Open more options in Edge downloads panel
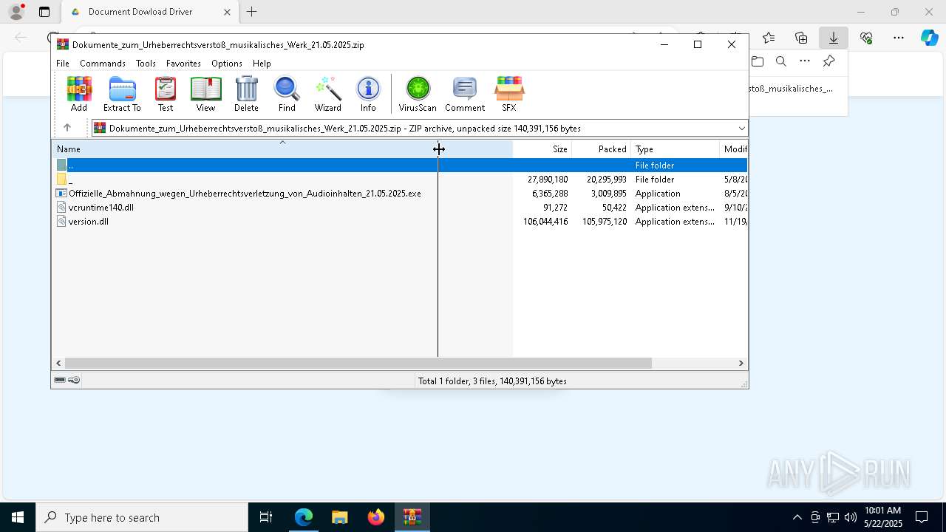The image size is (946, 532). [x=805, y=61]
